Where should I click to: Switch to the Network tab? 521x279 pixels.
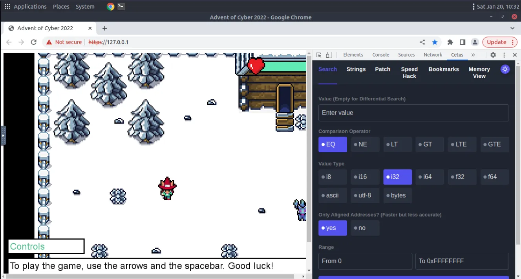click(433, 55)
